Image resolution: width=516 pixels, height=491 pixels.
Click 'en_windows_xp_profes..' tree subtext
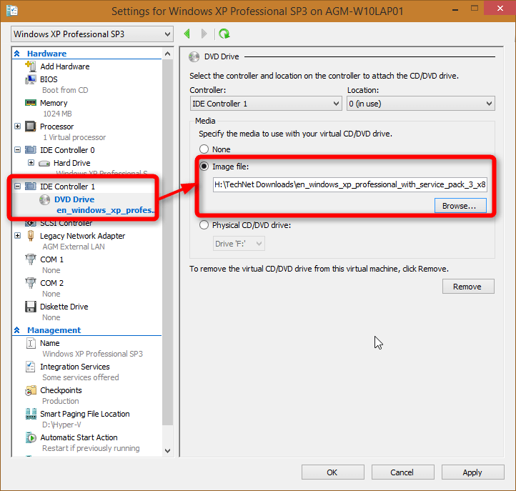(106, 210)
